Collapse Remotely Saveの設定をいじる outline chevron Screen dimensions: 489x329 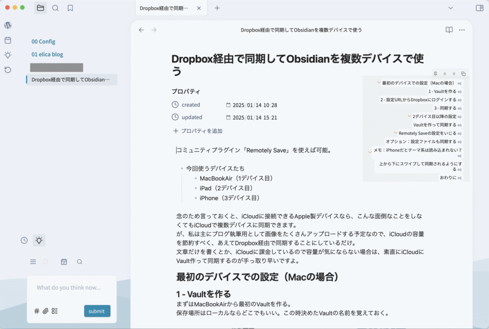(x=395, y=133)
